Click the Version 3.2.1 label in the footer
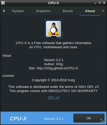Screen dimensions: 107x125 click(x=53, y=119)
